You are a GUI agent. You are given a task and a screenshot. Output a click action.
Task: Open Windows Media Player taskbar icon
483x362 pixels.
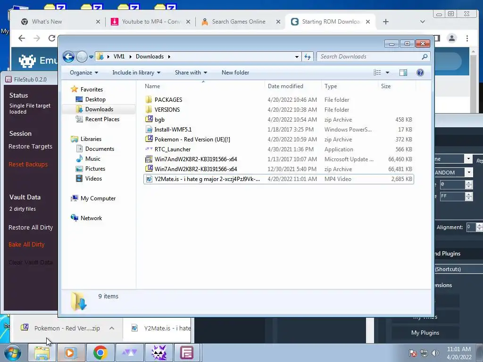tap(71, 353)
